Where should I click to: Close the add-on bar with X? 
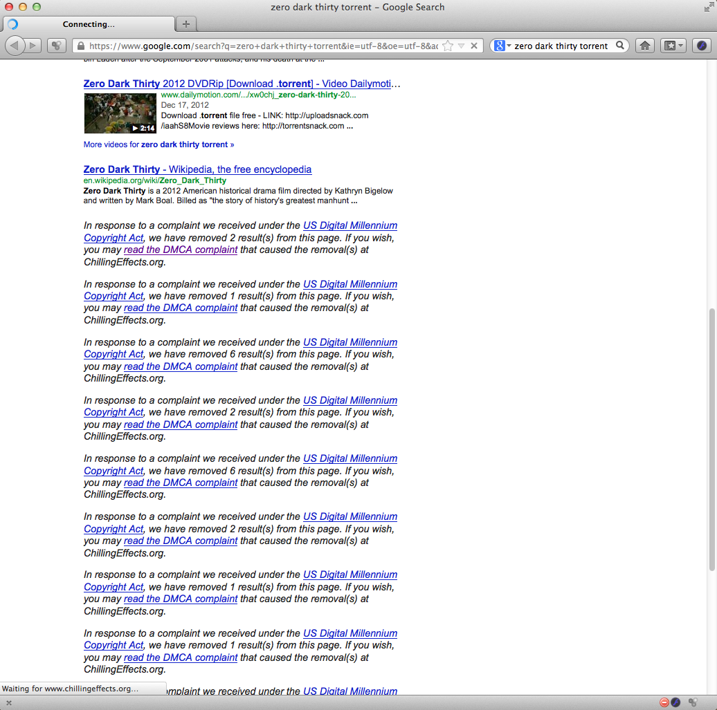(x=8, y=702)
